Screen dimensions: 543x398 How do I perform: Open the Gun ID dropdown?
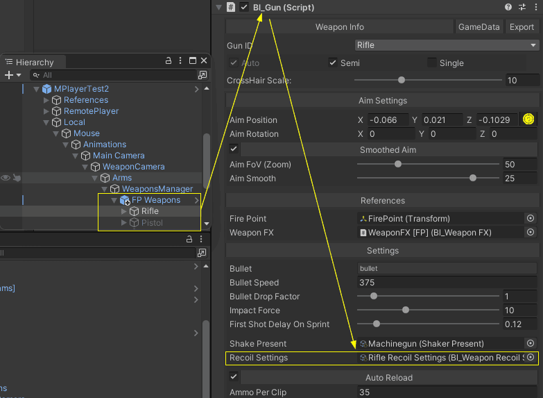446,45
